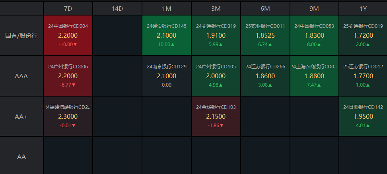This screenshot has height=174, width=387.
Task: Click the 24交通银行CD319 bond name
Action: tap(216, 26)
